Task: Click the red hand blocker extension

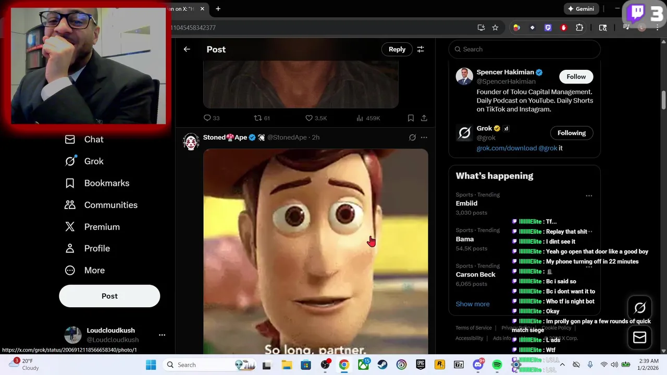Action: 564,28
